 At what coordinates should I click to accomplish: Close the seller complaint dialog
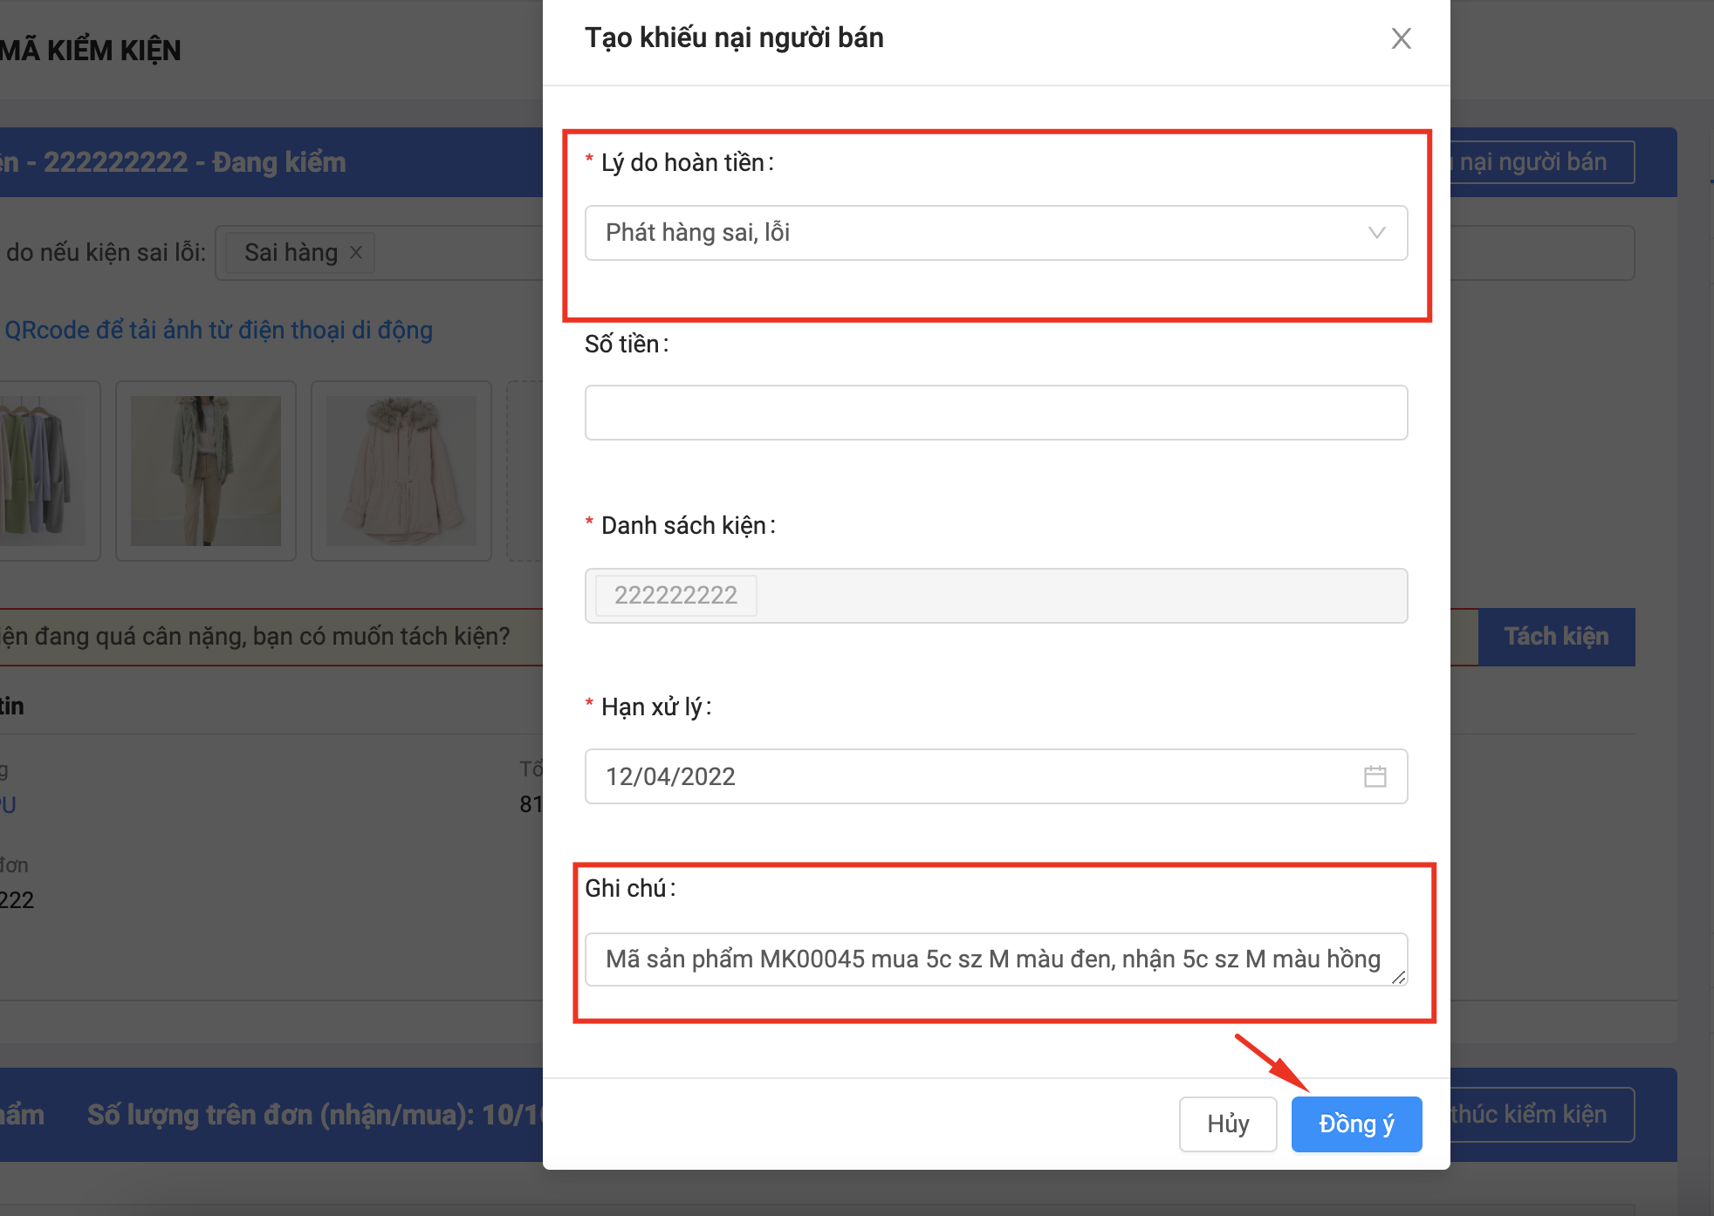click(1401, 38)
